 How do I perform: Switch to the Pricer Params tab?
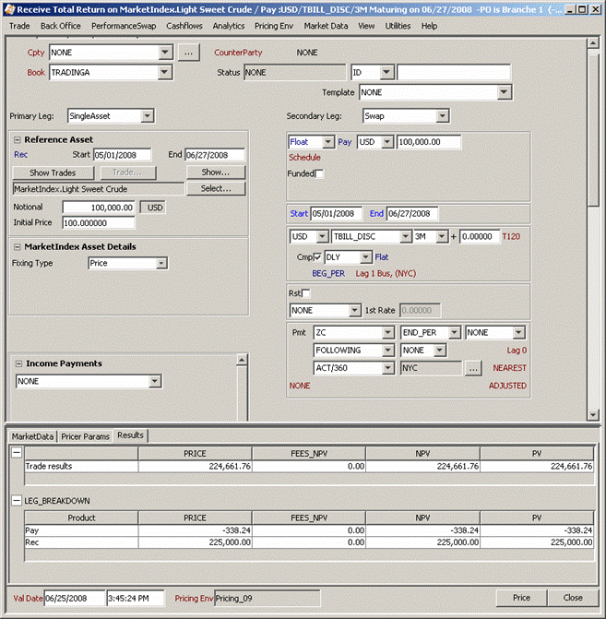pos(85,436)
